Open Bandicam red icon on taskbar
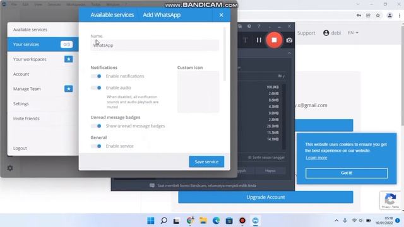The height and width of the screenshot is (227, 404). point(242,221)
